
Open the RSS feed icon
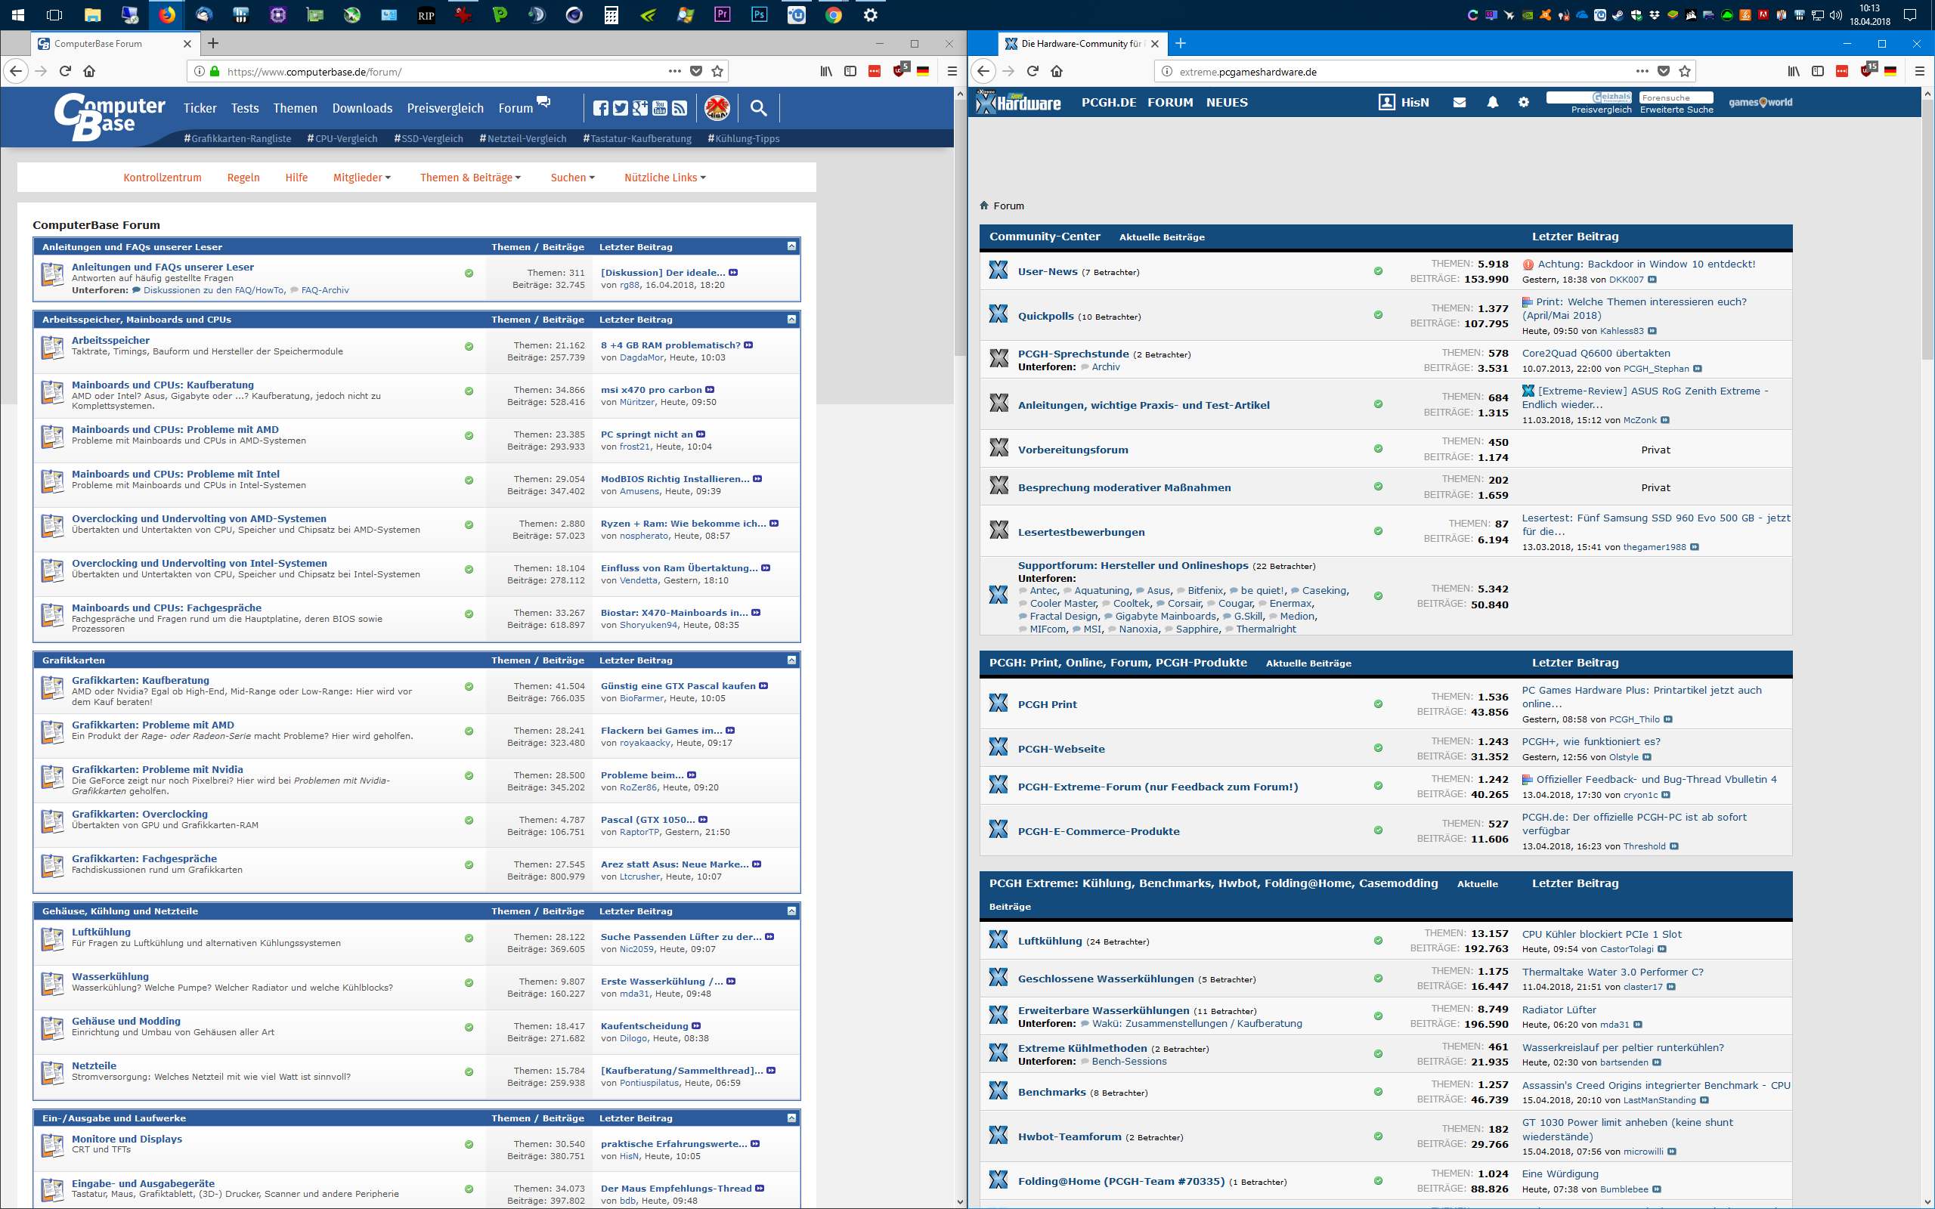tap(680, 108)
